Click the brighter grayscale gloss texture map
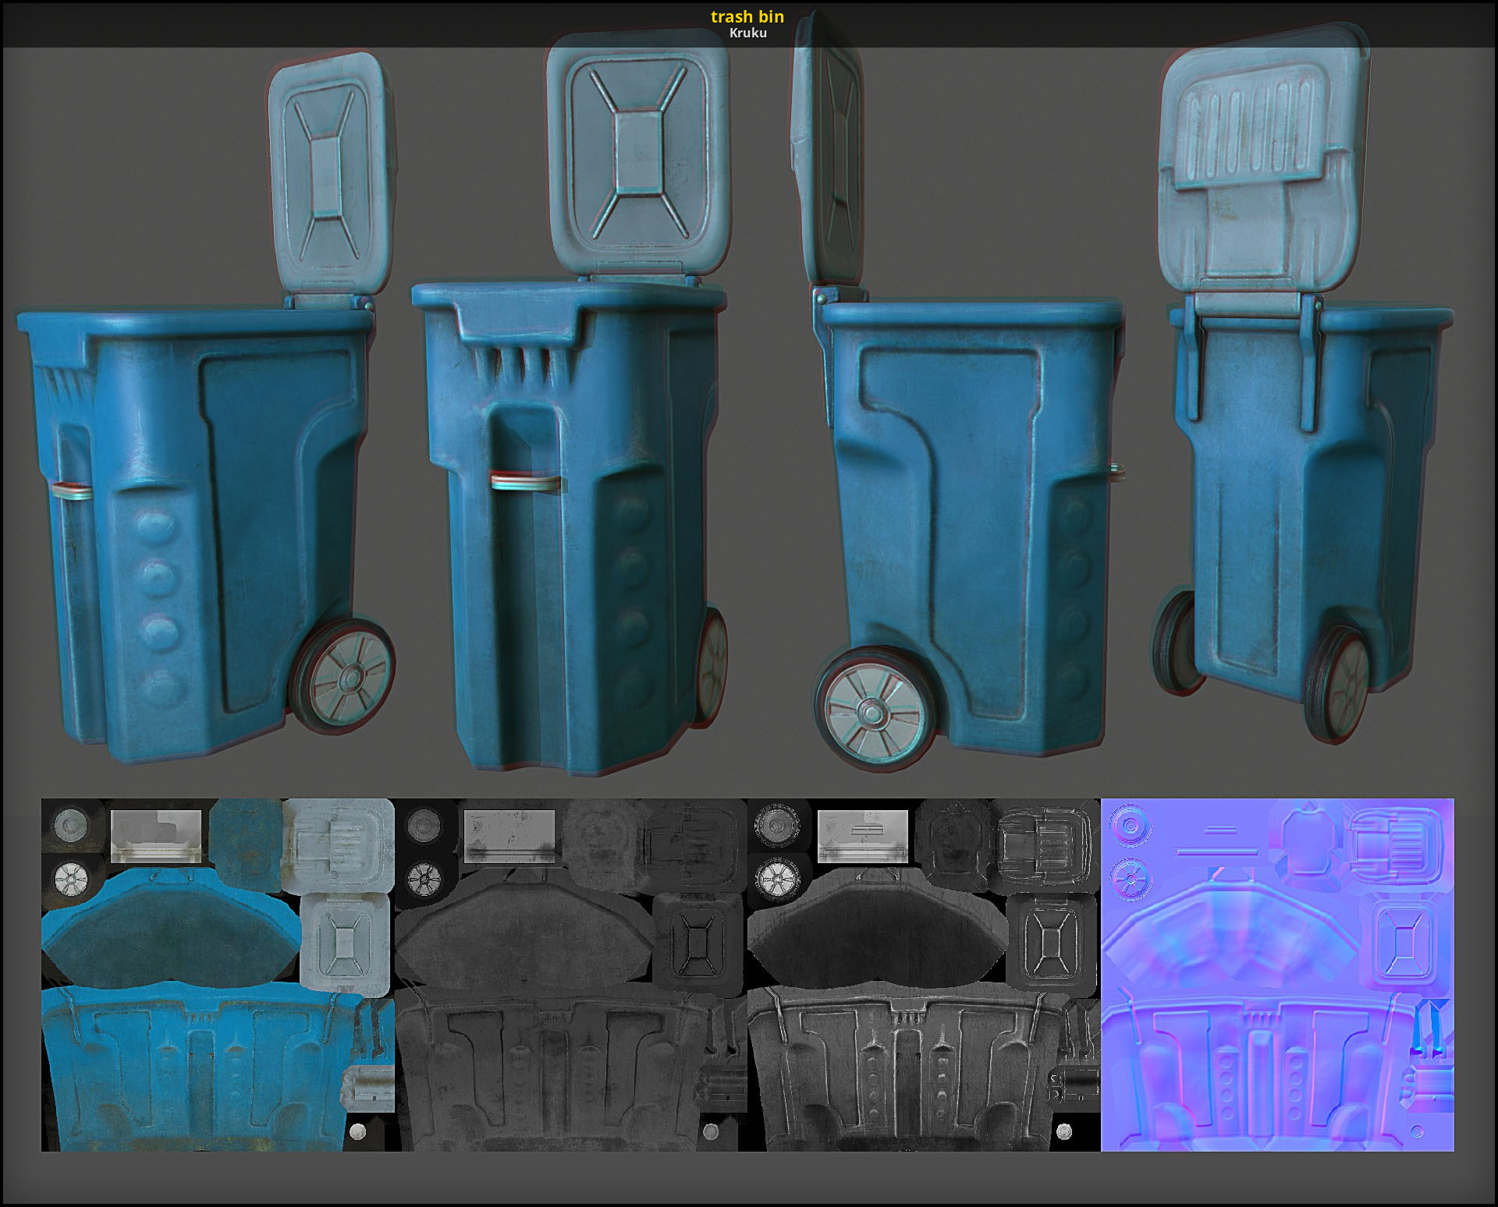 pyautogui.click(x=924, y=975)
